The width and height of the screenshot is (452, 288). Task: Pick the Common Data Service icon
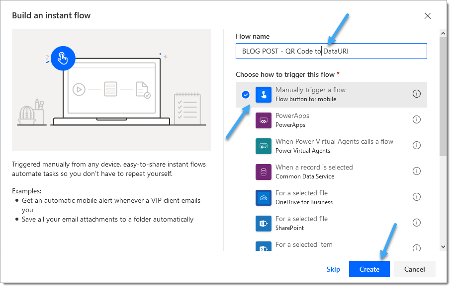point(264,172)
